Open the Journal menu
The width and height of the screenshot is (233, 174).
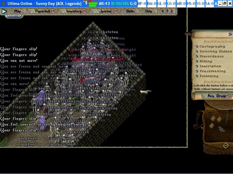105,11
